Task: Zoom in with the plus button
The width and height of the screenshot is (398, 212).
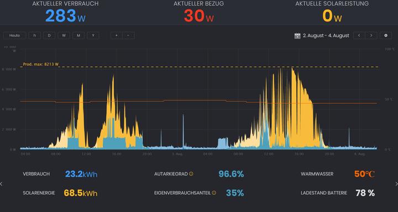Action: tap(117, 35)
